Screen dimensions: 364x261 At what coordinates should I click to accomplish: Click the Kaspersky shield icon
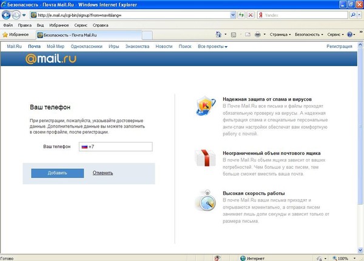tap(206, 106)
